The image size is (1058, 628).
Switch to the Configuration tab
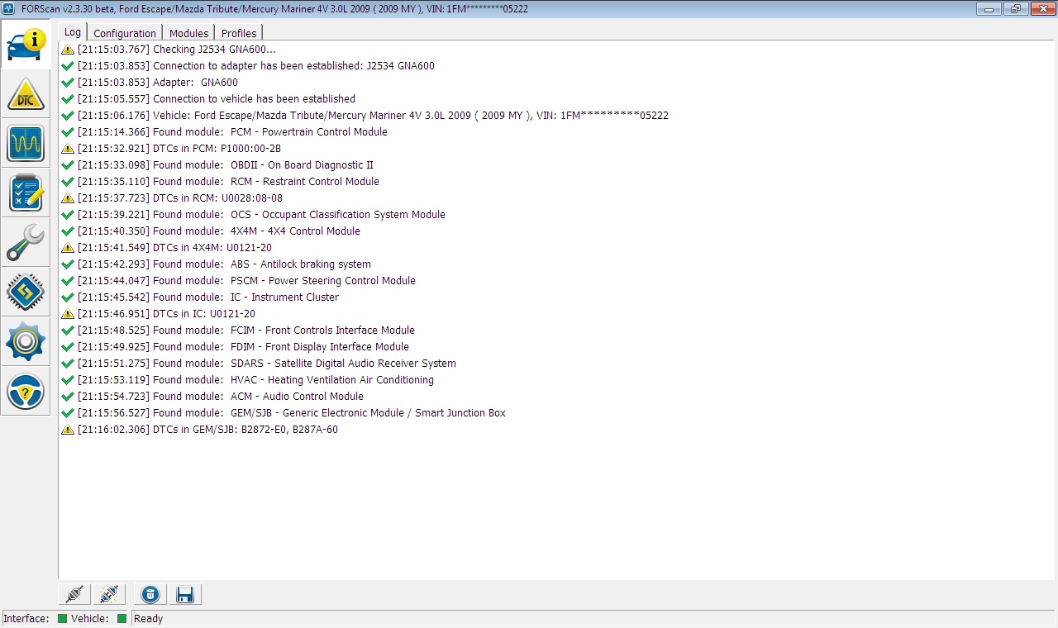click(x=125, y=33)
